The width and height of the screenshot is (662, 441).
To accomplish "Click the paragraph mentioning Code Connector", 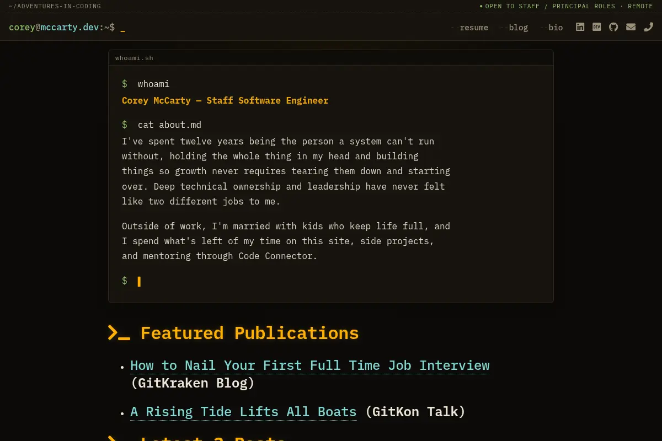I will tap(286, 241).
